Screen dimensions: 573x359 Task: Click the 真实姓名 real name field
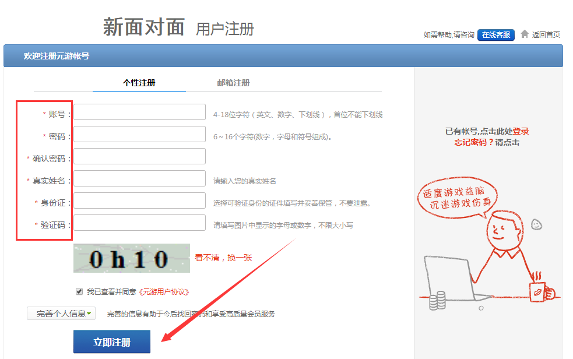(x=139, y=178)
